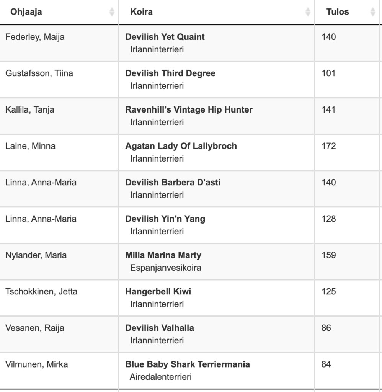Click the score 172 for Laine, Minna
The height and width of the screenshot is (392, 382).
click(x=328, y=146)
